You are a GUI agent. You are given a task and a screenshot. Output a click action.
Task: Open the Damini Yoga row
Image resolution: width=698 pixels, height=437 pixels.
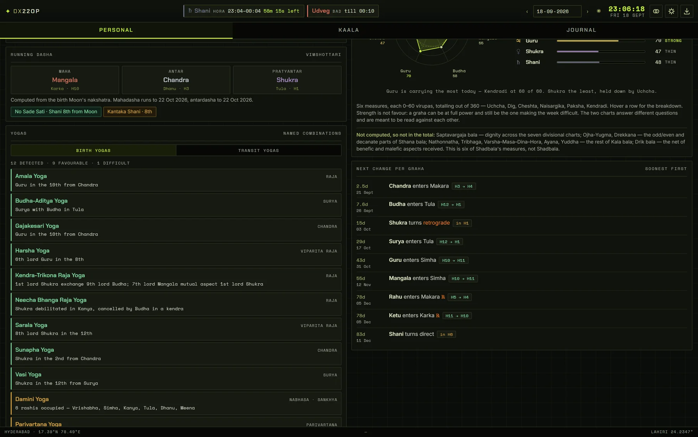(x=176, y=404)
